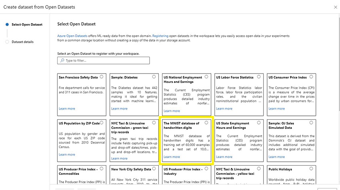Select US Labor Force Statistics radio button
The width and height of the screenshot is (340, 190).
tap(259, 77)
